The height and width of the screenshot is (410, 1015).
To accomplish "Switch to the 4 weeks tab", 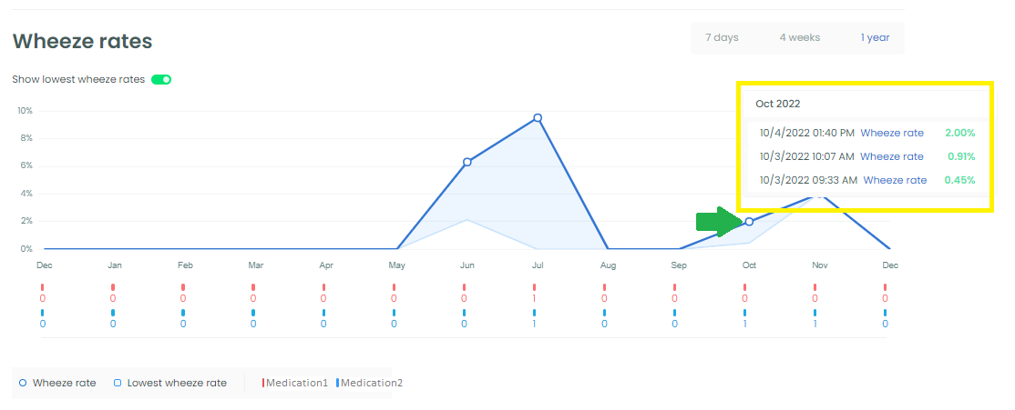I will pyautogui.click(x=799, y=37).
